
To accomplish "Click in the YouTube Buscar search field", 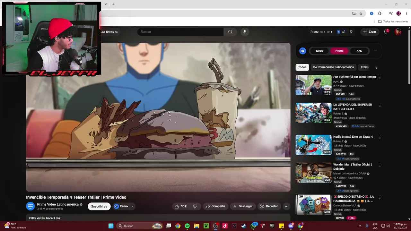I will [180, 32].
